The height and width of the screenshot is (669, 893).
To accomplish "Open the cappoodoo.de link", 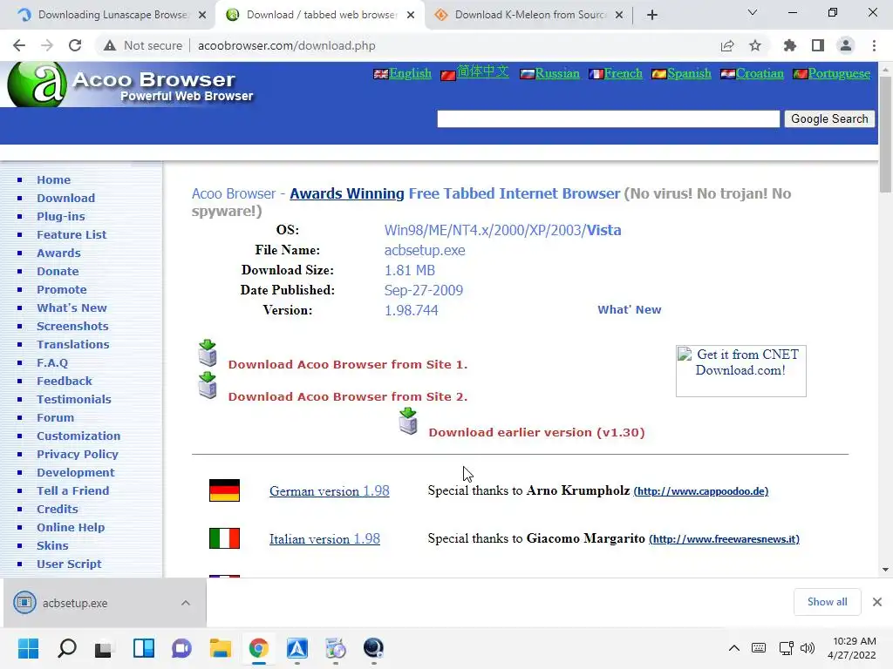I will pos(701,491).
